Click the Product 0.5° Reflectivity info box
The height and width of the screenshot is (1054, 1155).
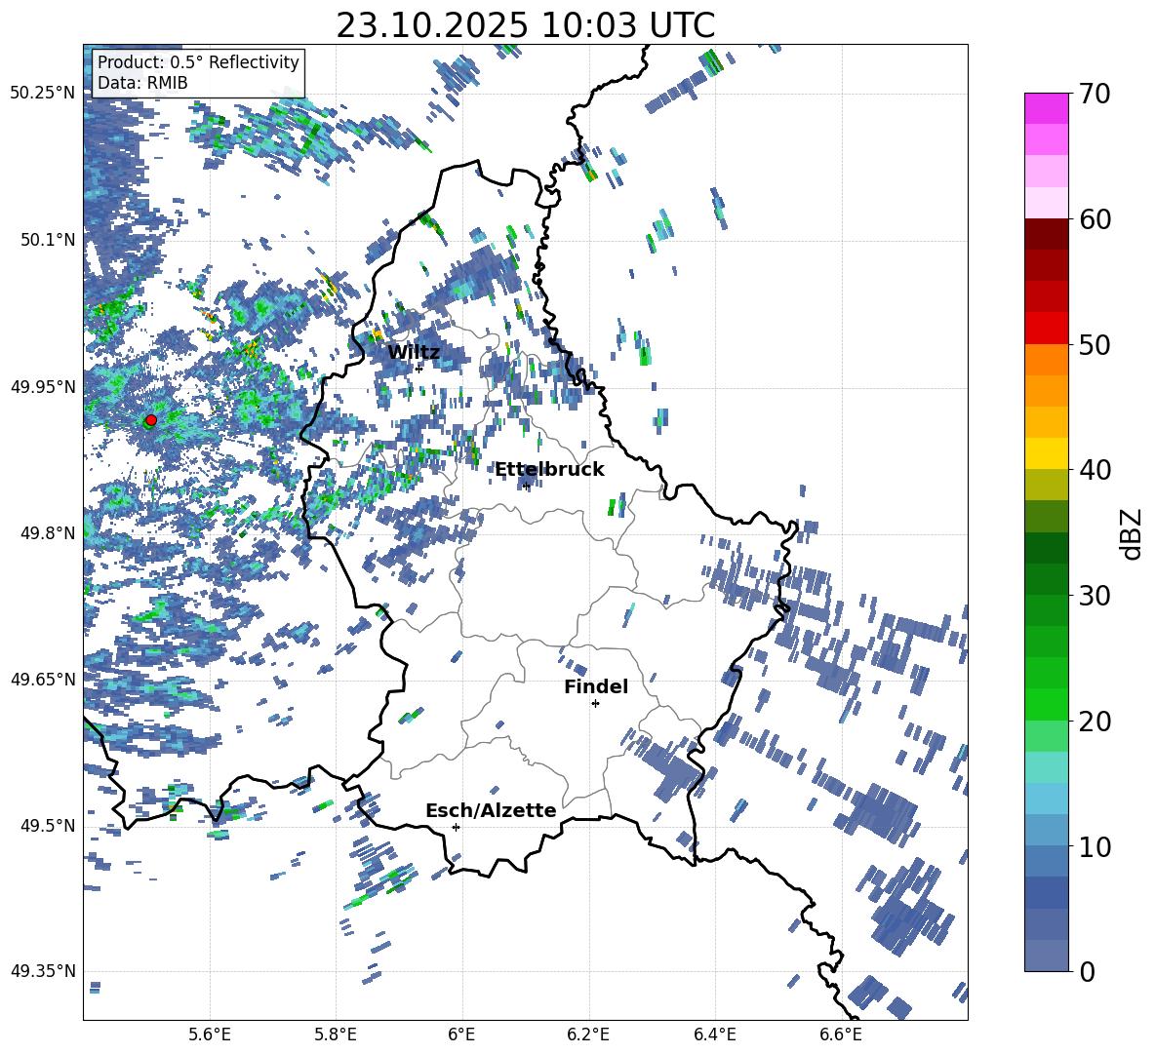[198, 73]
